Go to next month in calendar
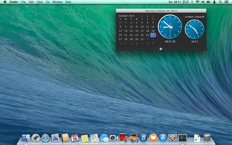Screen dimensions: 232x145 (x=153, y=16)
